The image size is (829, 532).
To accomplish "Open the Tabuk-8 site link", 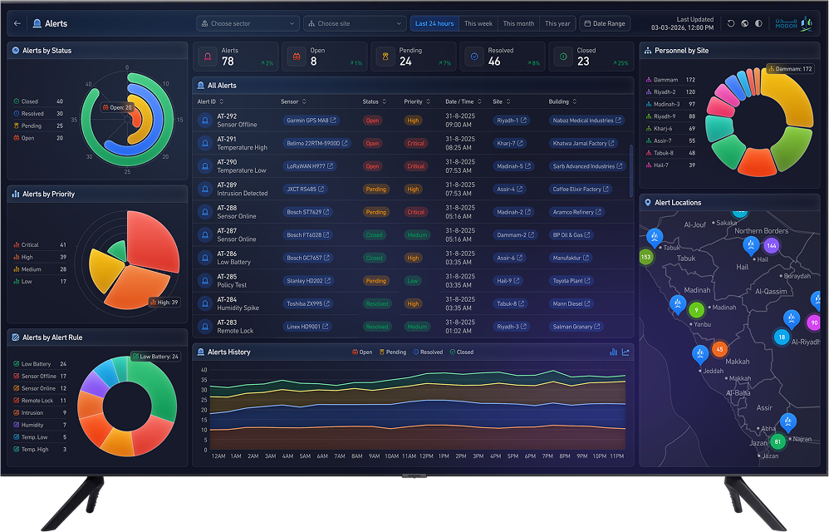I will point(510,303).
